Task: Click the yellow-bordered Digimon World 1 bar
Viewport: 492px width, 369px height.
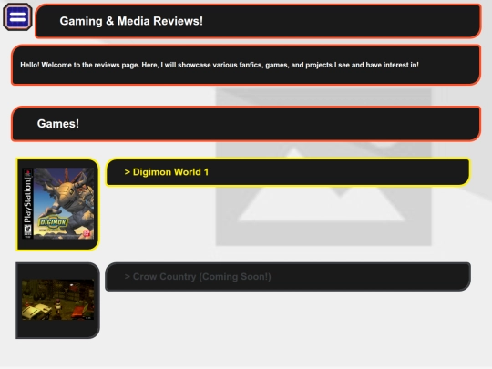Action: pyautogui.click(x=288, y=172)
